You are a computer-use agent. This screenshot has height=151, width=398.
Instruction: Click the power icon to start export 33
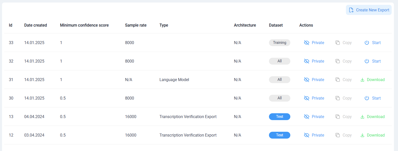click(x=367, y=43)
